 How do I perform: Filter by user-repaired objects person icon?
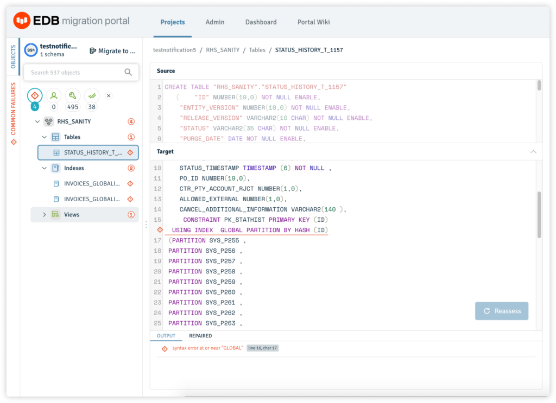click(x=54, y=95)
